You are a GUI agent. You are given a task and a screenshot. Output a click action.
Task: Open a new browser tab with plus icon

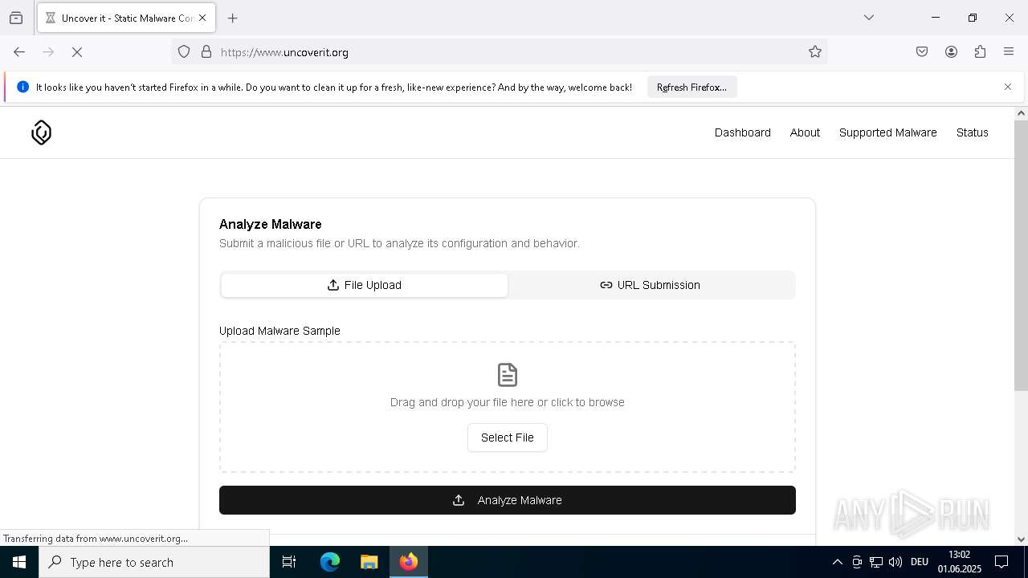233,18
